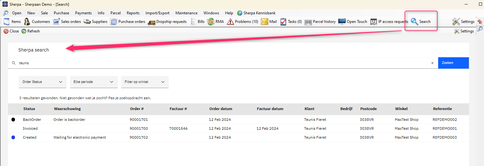Viewport: 484px width, 166px height.
Task: Sort by the Winkel column header
Action: point(401,109)
